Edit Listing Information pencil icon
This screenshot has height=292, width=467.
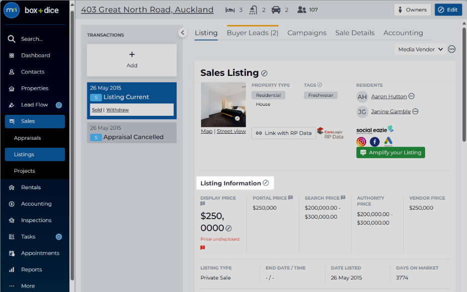[x=266, y=183]
